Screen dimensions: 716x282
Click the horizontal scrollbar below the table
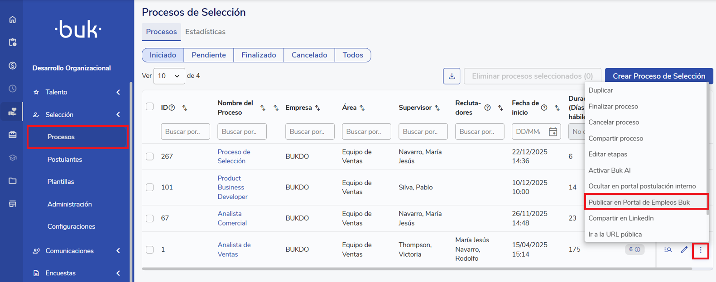point(417,269)
